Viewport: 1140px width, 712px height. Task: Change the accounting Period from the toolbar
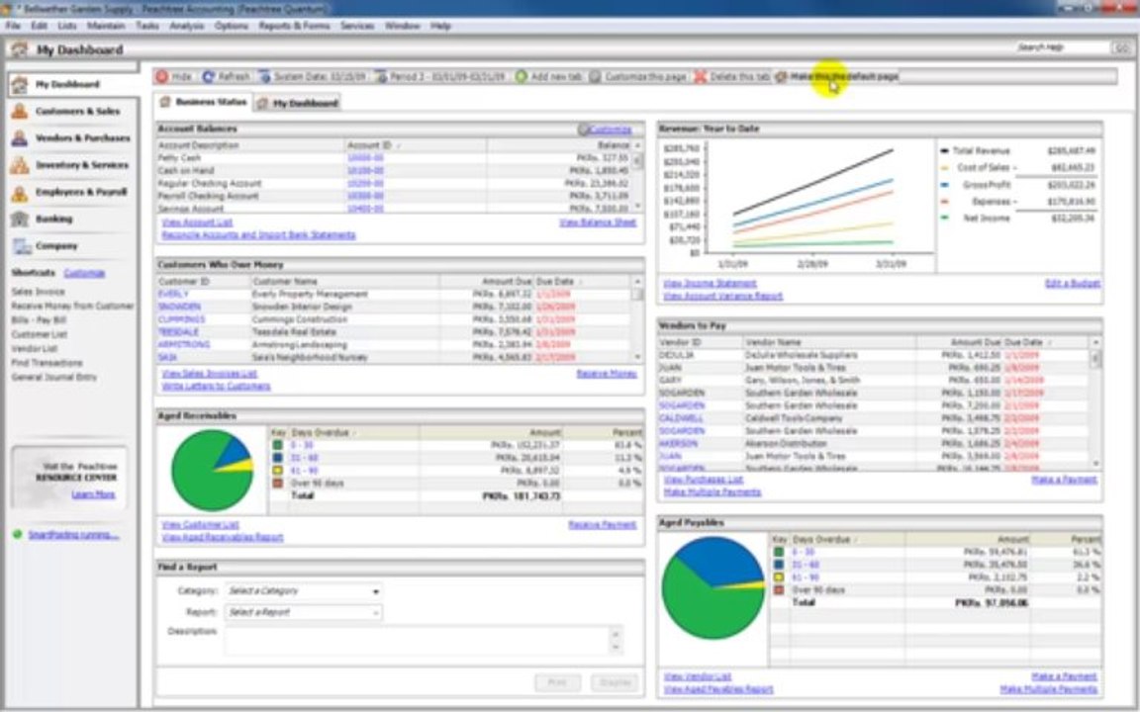click(x=439, y=76)
